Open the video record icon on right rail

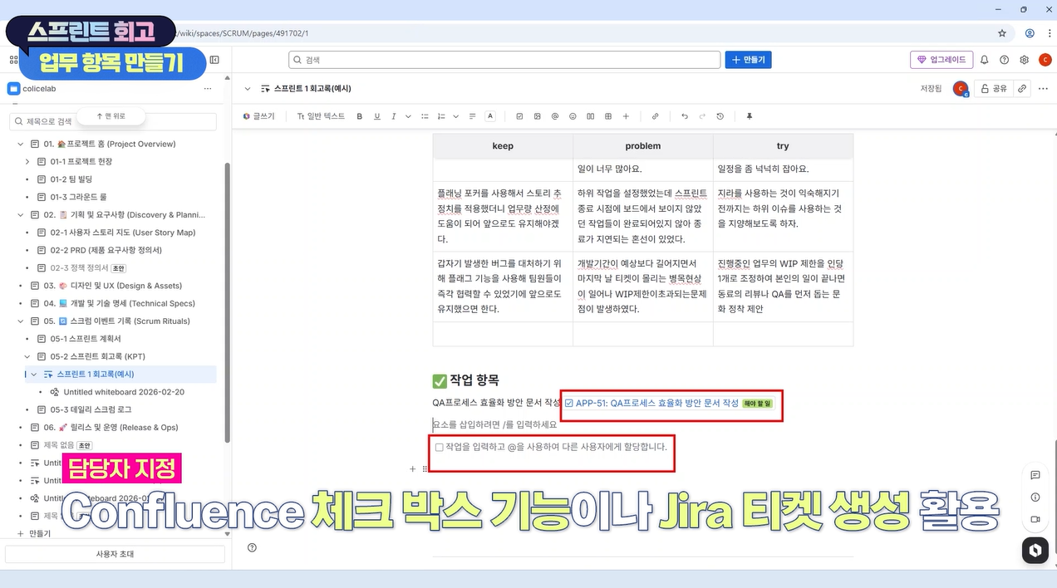1035,519
